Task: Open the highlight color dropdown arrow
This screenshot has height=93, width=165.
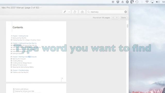Action: (x=69, y=12)
